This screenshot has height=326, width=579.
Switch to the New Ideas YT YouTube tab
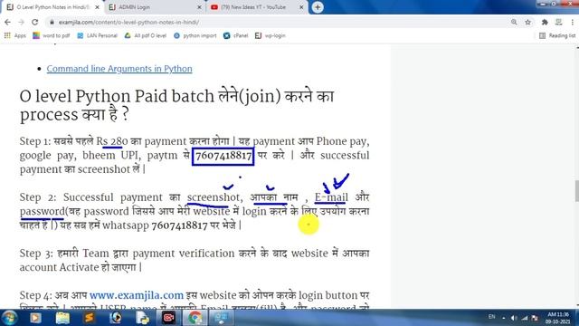(x=257, y=7)
